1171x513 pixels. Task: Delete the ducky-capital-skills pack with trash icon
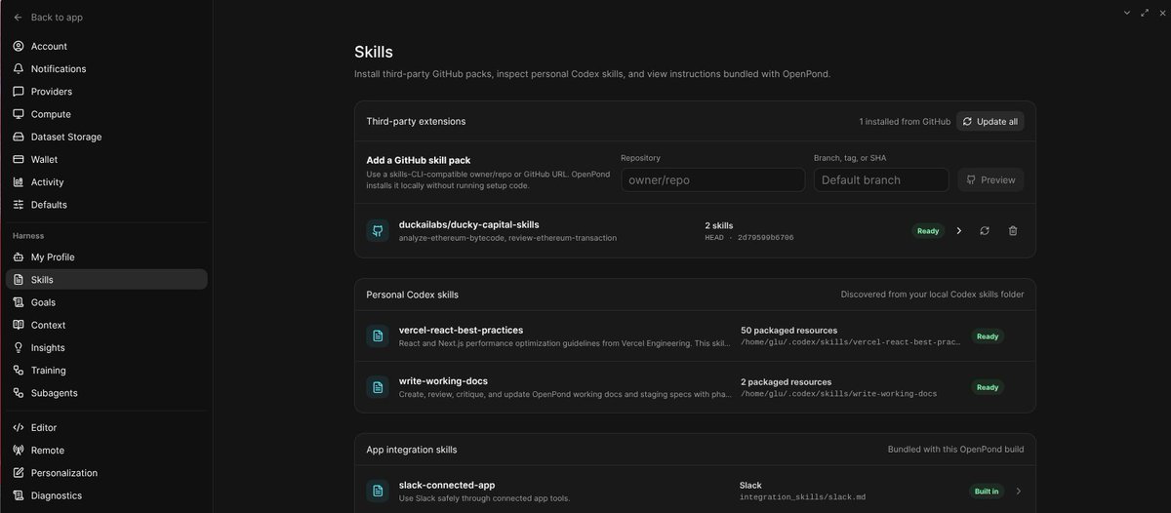coord(1013,231)
